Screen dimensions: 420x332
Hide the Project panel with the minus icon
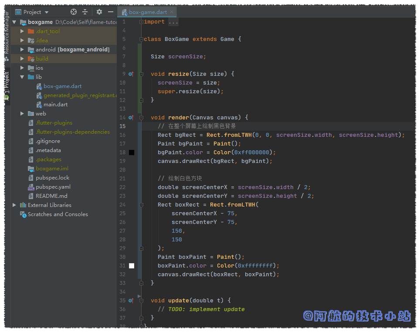[x=111, y=12]
